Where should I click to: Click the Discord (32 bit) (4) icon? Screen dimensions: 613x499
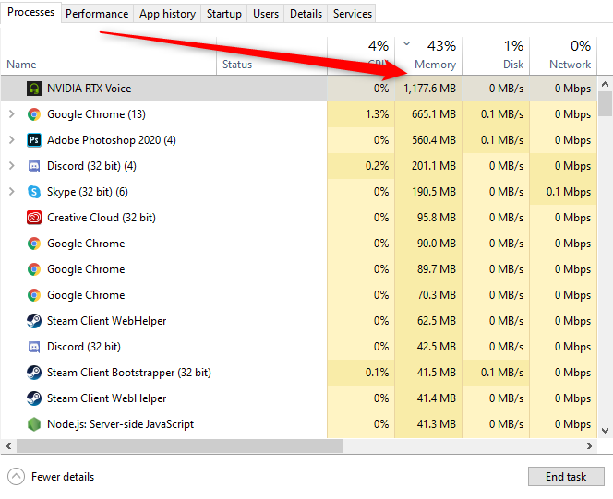click(34, 166)
